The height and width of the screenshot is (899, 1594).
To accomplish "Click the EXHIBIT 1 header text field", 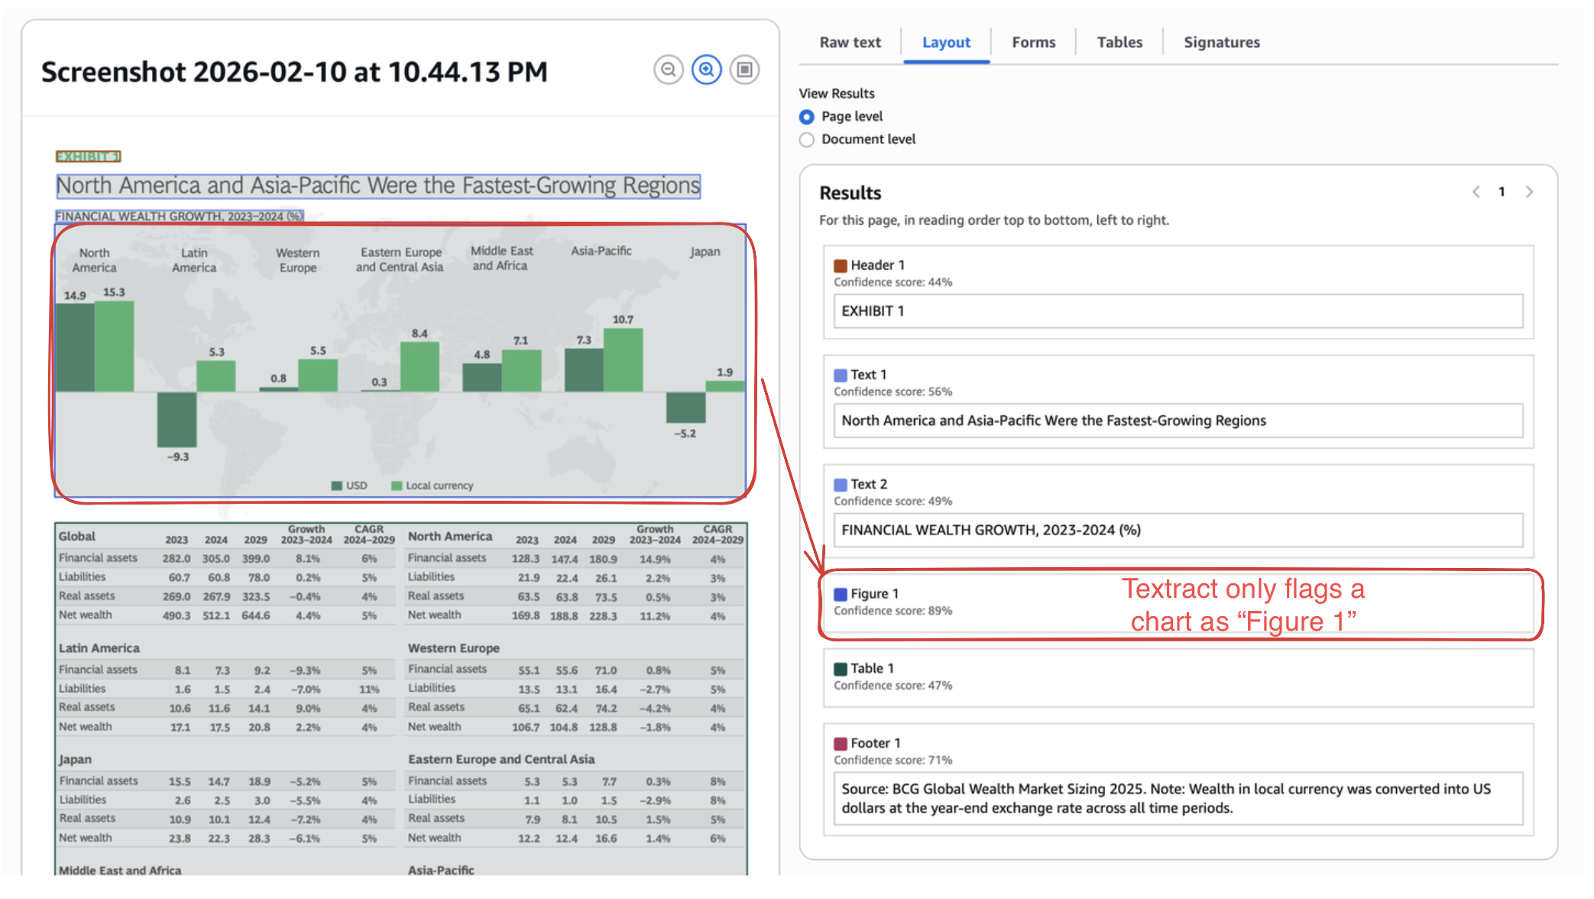I will click(1178, 311).
